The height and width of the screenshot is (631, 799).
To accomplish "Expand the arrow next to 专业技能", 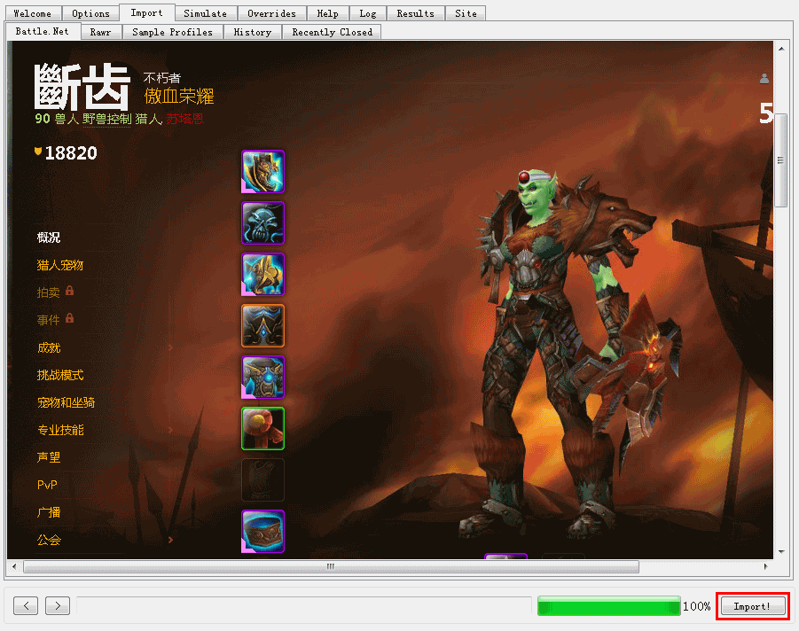I will coord(170,430).
